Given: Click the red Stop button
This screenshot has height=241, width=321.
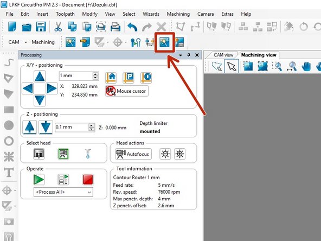Looking at the screenshot, I should tap(88, 180).
